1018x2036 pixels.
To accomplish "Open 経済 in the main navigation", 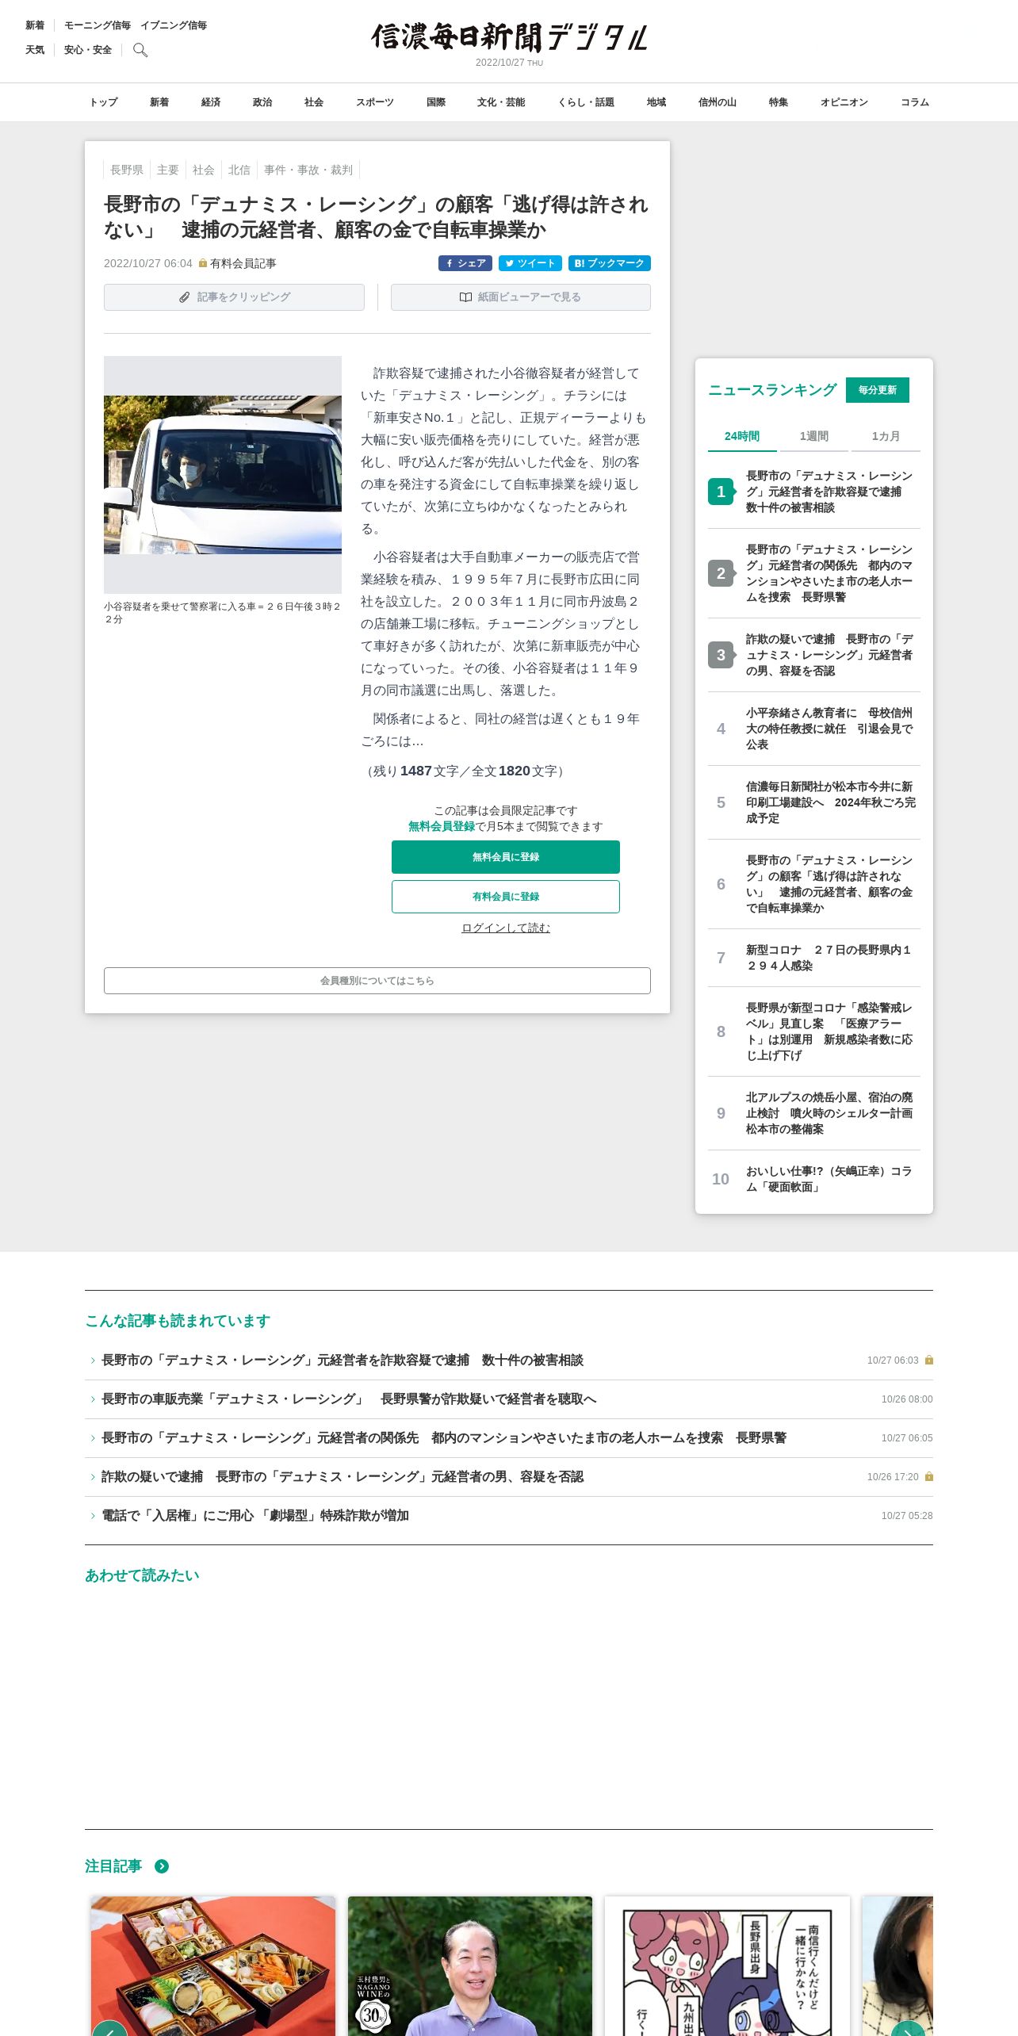I will tap(211, 102).
